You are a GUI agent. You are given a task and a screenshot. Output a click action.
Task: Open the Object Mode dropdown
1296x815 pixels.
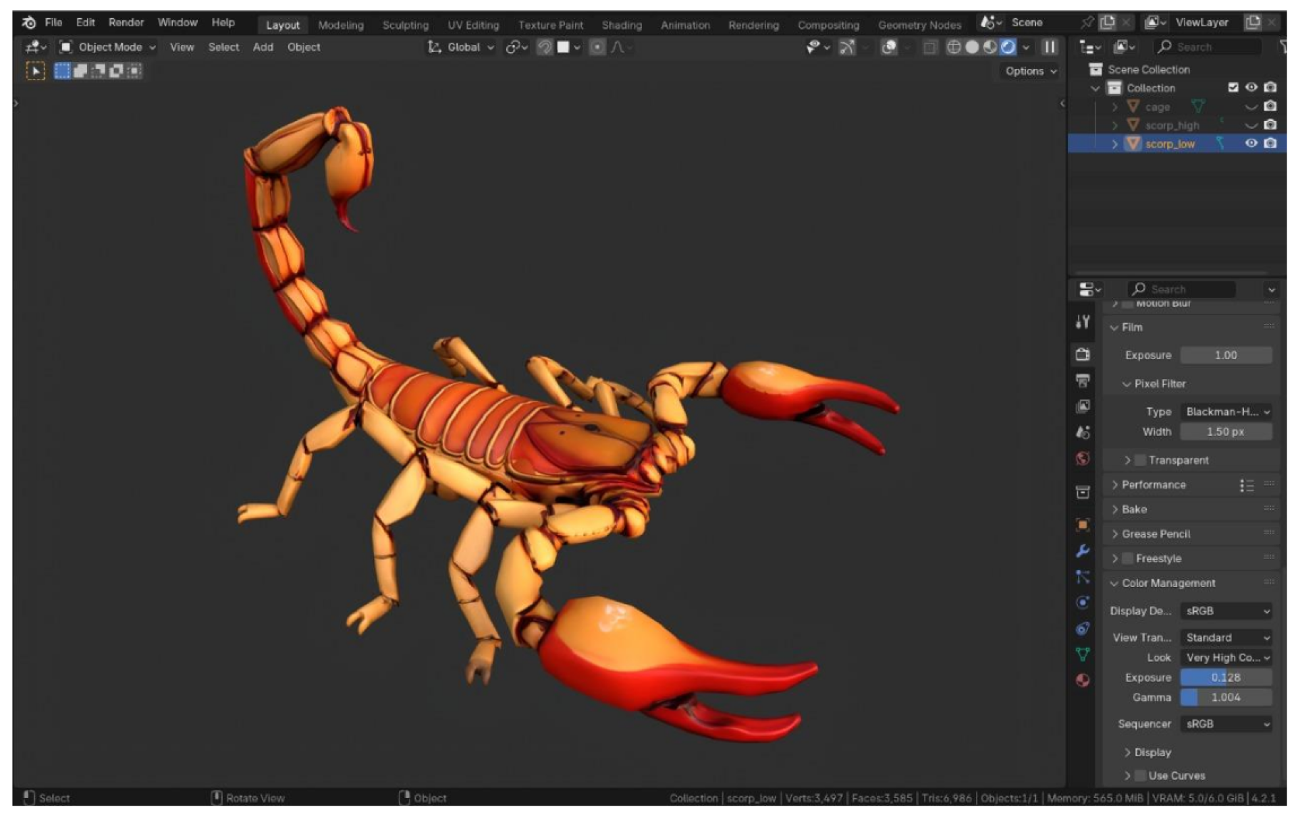[108, 47]
